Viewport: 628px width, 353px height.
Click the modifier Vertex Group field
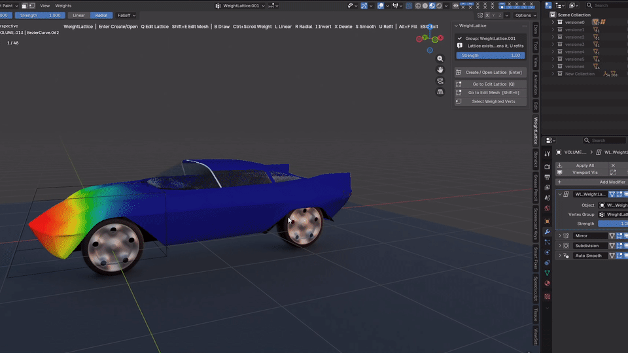click(x=613, y=214)
